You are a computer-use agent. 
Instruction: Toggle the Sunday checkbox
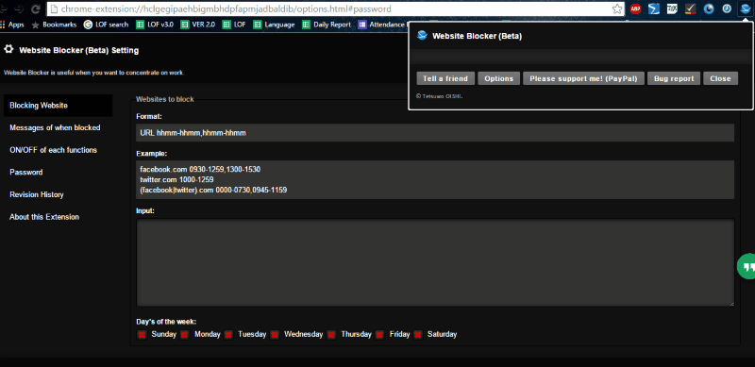coord(143,334)
